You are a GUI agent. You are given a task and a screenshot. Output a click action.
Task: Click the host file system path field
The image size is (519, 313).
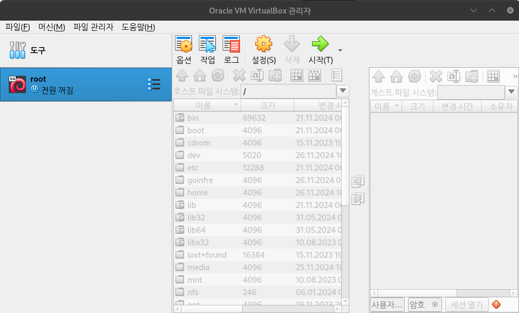point(288,91)
